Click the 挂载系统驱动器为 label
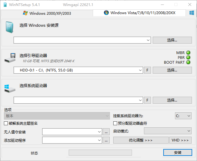Screen dimensions: 197x161 tap(128, 116)
